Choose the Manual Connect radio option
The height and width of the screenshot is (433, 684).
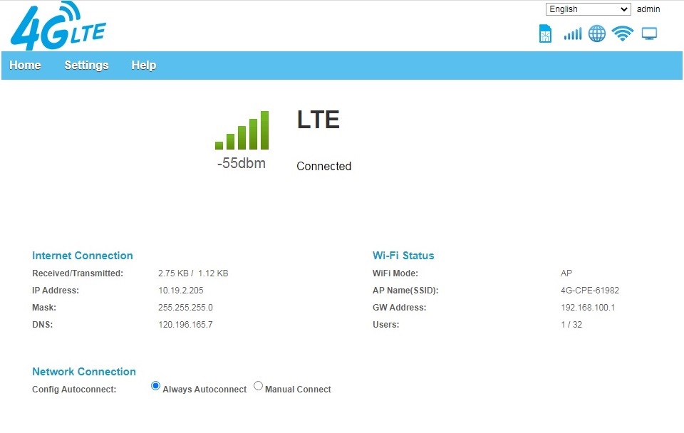point(259,386)
